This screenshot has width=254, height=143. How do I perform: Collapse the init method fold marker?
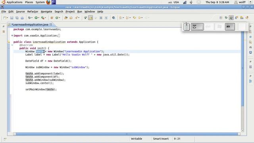12,45
